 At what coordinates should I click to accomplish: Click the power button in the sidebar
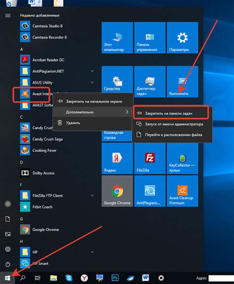coord(8,264)
